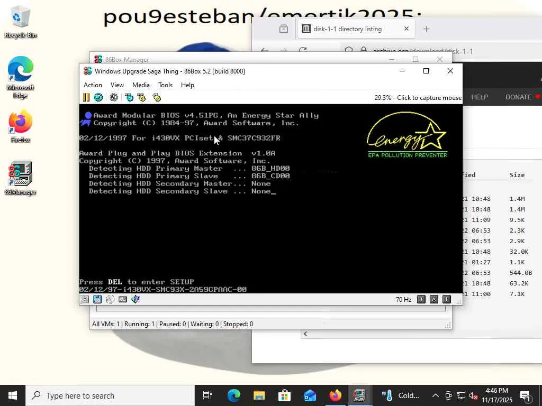Image resolution: width=542 pixels, height=406 pixels.
Task: Show hidden system tray icons
Action: 436,395
